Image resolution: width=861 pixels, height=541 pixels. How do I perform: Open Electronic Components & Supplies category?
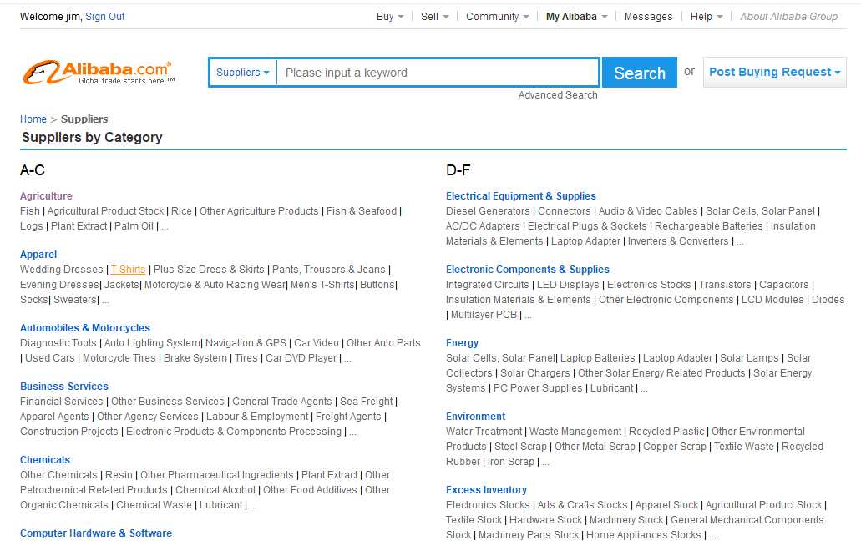tap(528, 270)
